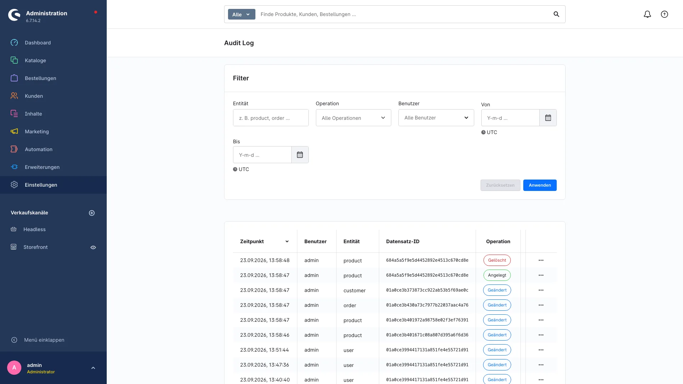Image resolution: width=683 pixels, height=384 pixels.
Task: Click the Shopware logo in header
Action: tap(14, 15)
